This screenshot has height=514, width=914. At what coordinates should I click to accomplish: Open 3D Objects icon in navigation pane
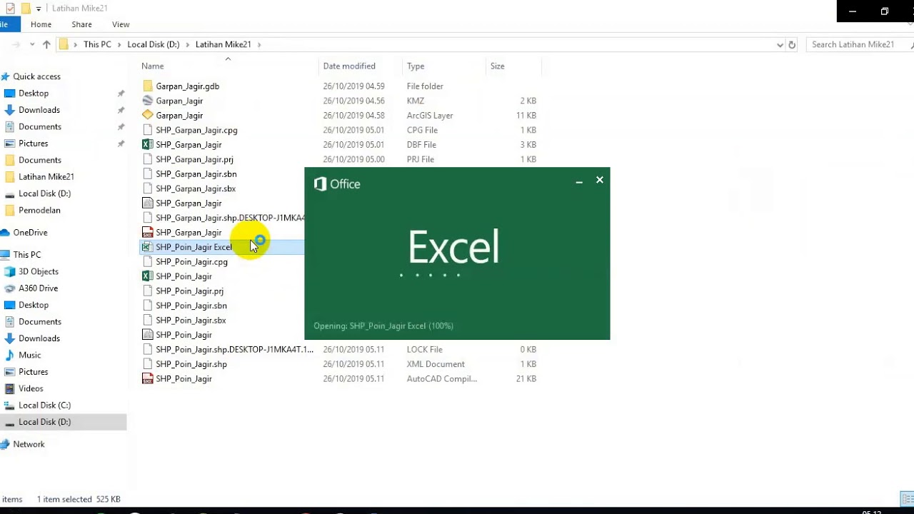(10, 271)
